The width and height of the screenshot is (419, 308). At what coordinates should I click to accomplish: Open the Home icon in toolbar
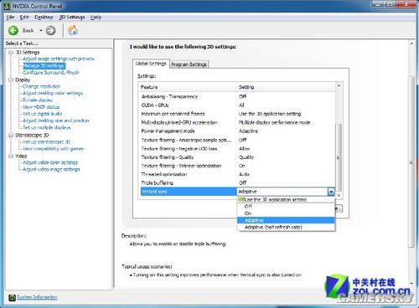point(73,30)
